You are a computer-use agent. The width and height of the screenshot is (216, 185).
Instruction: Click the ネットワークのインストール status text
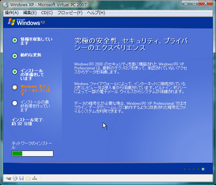(32, 145)
